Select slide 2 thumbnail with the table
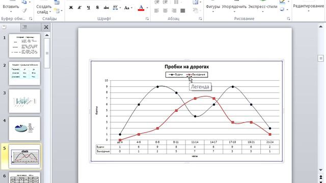Viewport: 326px width, 183px height. click(x=24, y=73)
